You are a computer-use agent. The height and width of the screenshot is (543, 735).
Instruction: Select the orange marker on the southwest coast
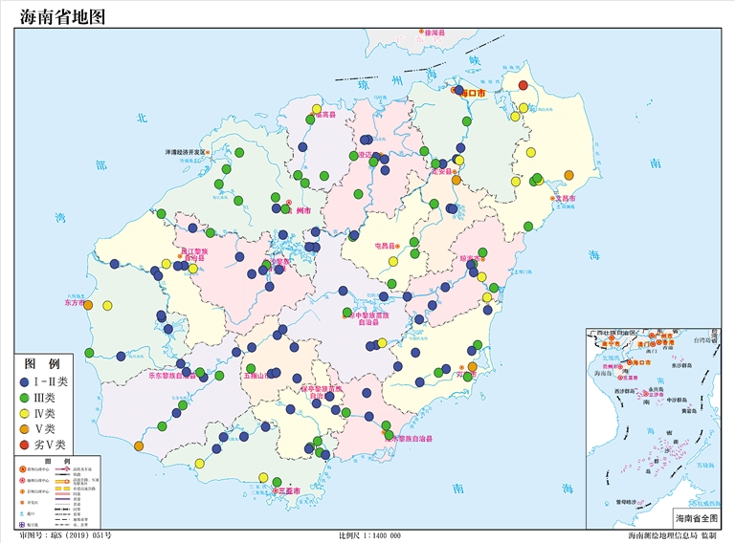pos(140,446)
